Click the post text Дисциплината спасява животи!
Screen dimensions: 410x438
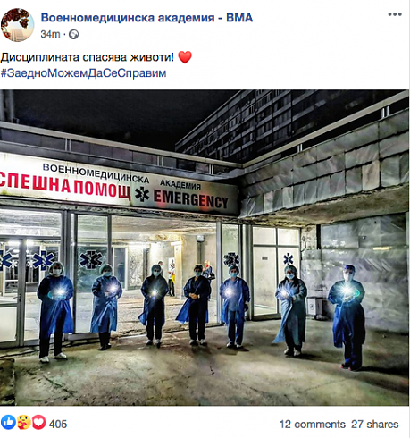tap(87, 57)
